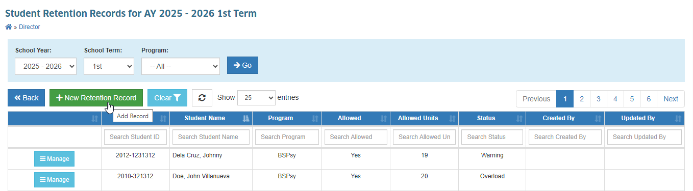Select the Next pagination link

671,99
